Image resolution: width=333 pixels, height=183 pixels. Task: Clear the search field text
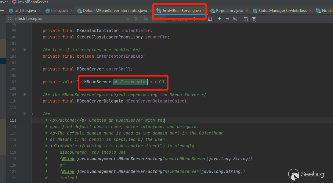point(128,19)
